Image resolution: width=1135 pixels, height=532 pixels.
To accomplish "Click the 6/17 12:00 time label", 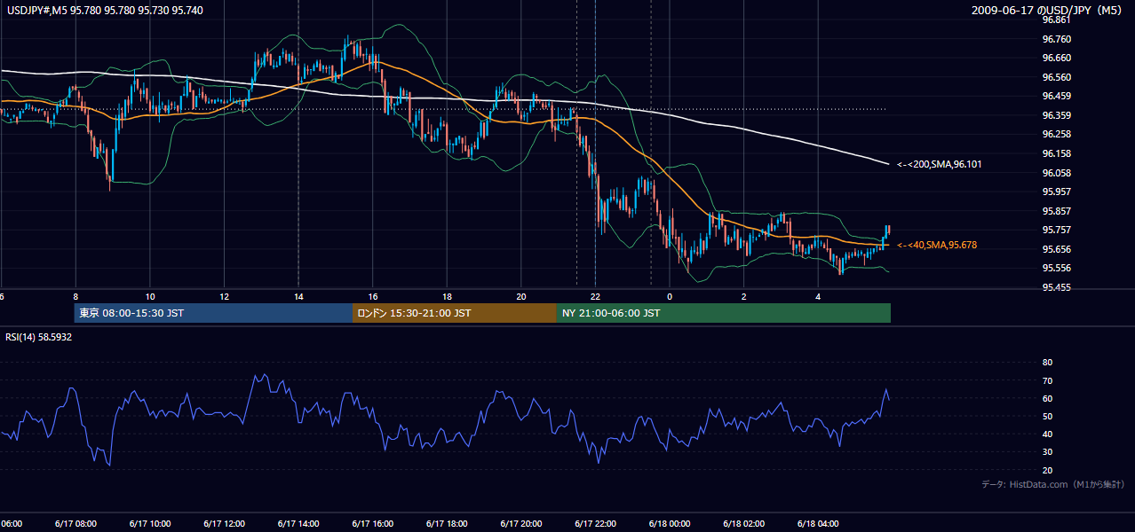I will [x=224, y=524].
